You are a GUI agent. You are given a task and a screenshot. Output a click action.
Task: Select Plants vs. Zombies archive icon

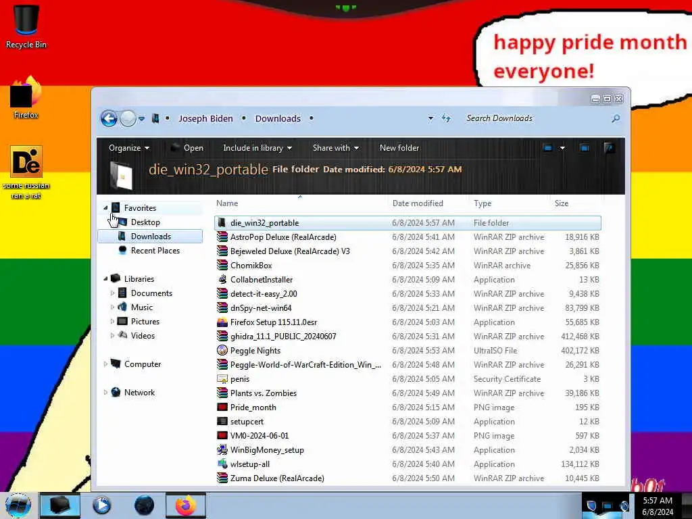(222, 393)
